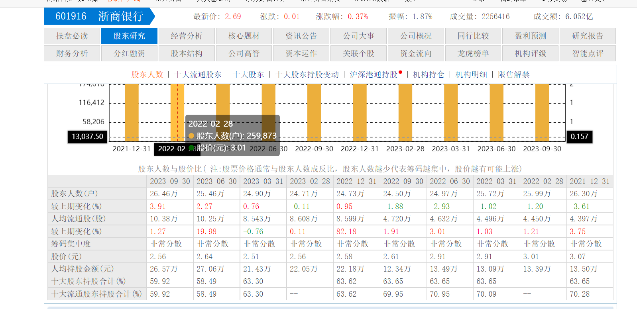
Task: View 研究报告 section
Action: 588,36
